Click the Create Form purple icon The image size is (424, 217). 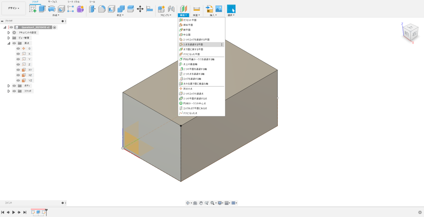pos(80,9)
